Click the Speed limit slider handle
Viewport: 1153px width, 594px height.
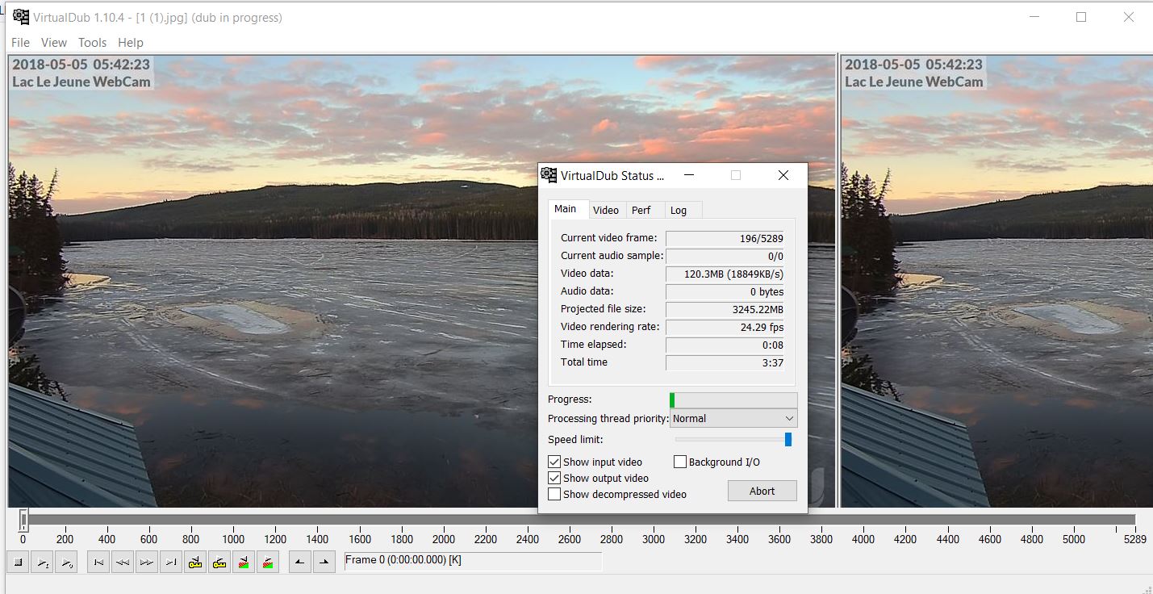[788, 439]
